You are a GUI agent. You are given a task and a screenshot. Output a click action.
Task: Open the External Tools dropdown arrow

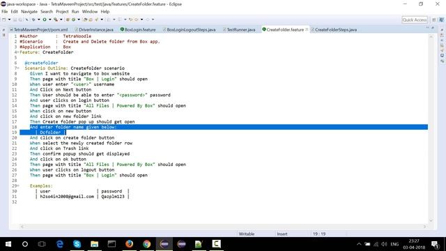[61, 20]
